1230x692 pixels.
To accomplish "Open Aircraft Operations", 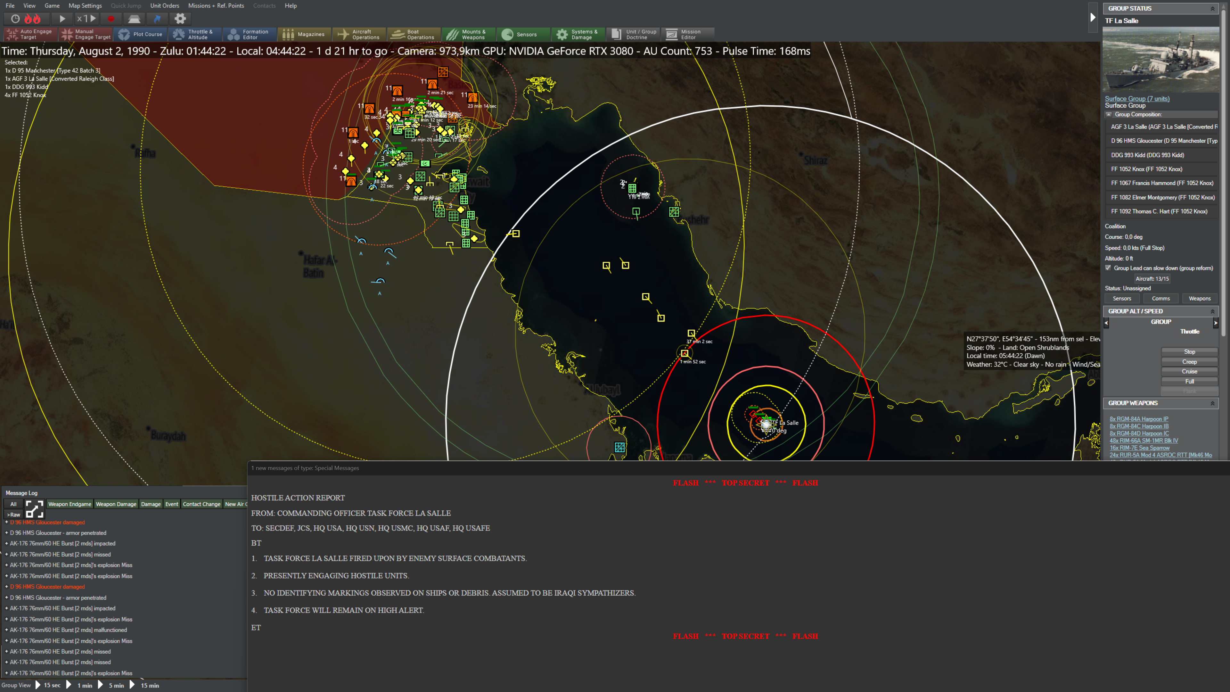I will tap(359, 34).
